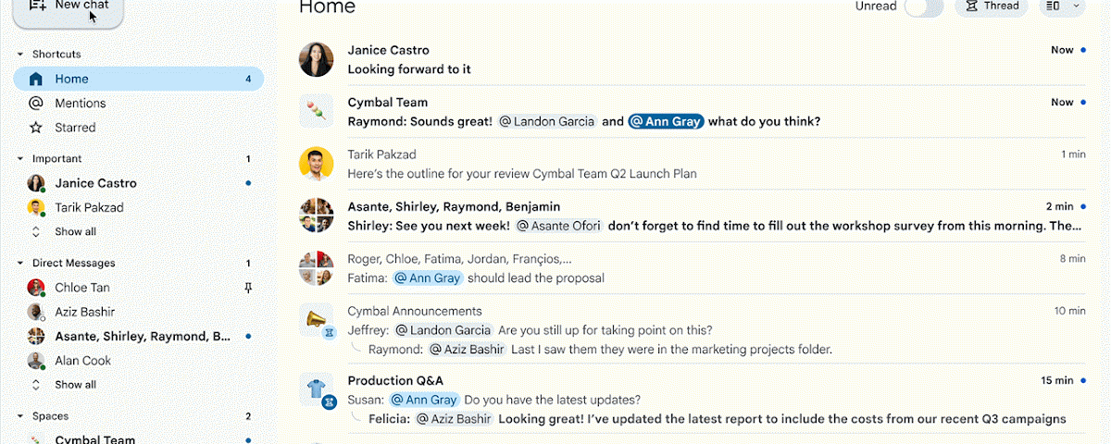Open the layout density dropdown

[1063, 6]
